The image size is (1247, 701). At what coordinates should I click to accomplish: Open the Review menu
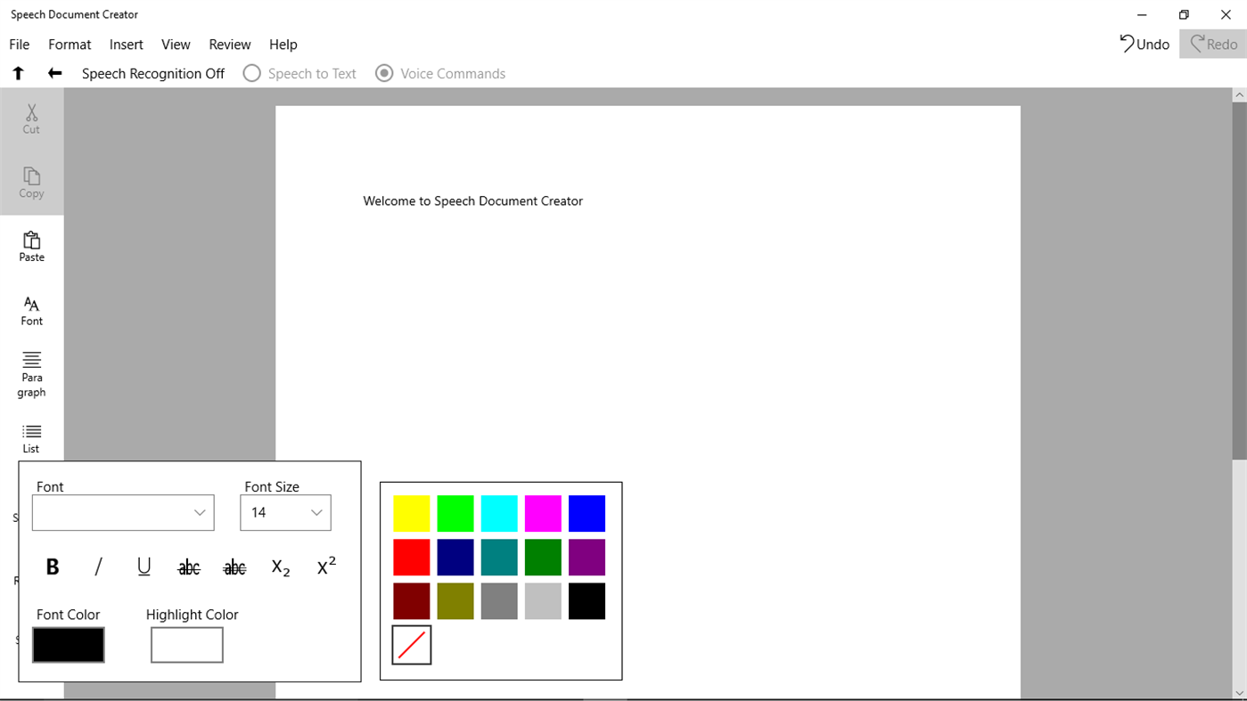[x=229, y=44]
